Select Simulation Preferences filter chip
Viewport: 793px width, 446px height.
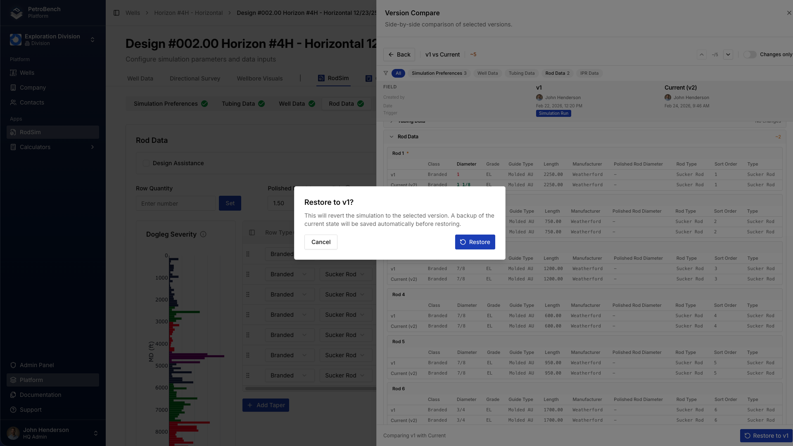coord(439,73)
